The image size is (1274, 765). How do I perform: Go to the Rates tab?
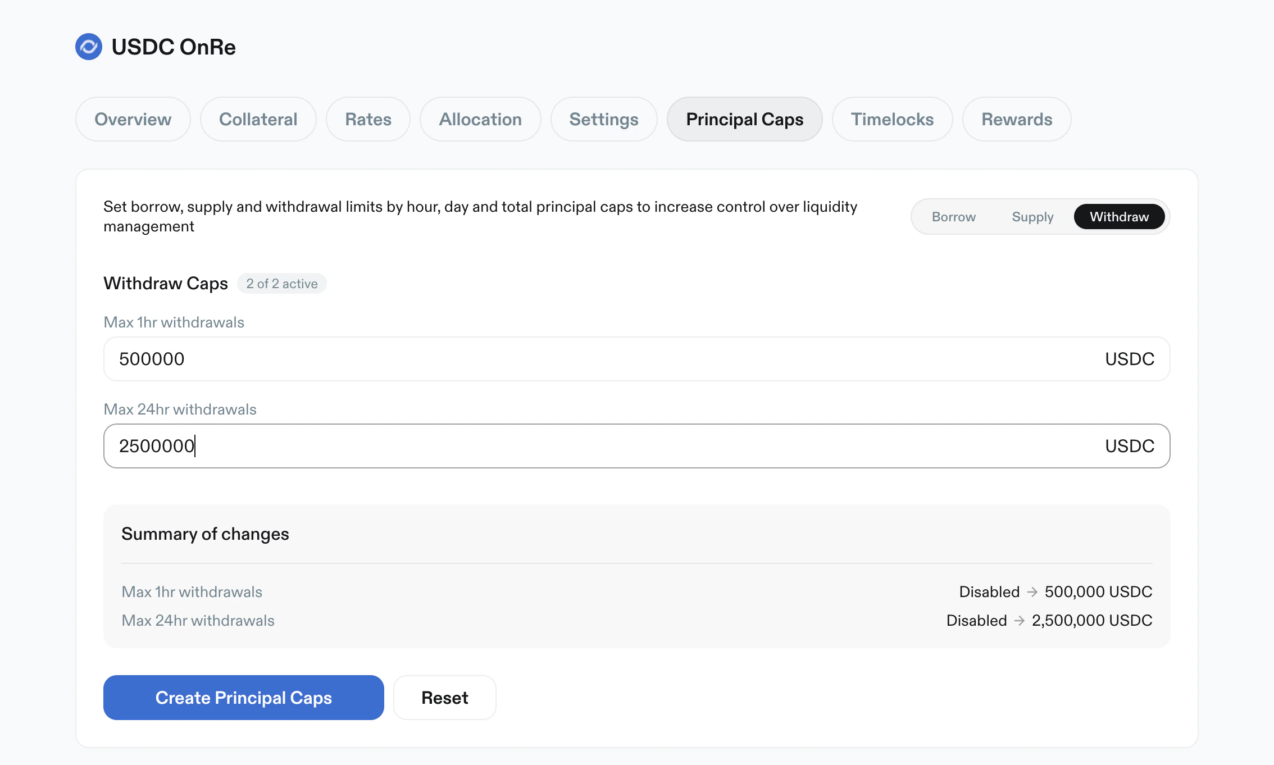(x=368, y=119)
